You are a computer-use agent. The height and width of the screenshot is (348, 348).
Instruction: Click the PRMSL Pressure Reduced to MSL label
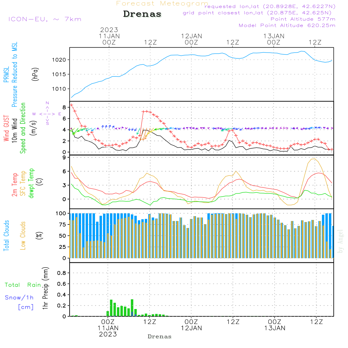click(x=11, y=74)
